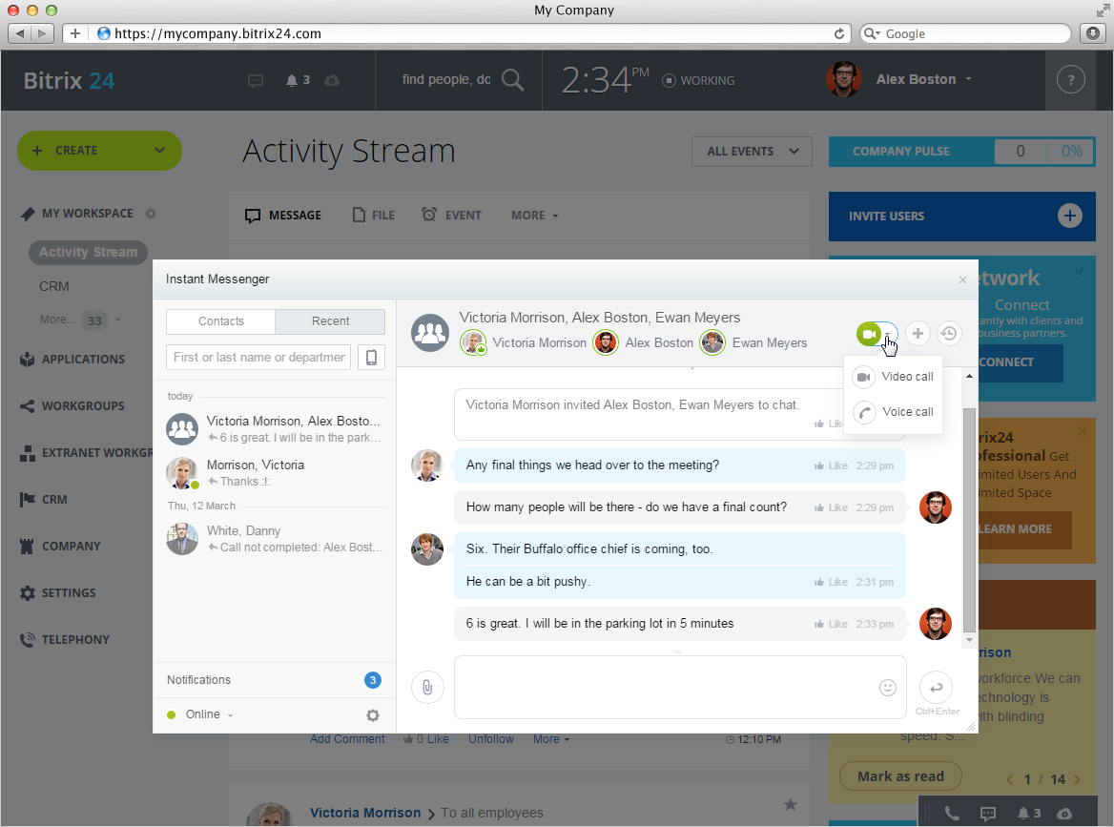Click the Add Comment link
The width and height of the screenshot is (1114, 827).
point(347,739)
